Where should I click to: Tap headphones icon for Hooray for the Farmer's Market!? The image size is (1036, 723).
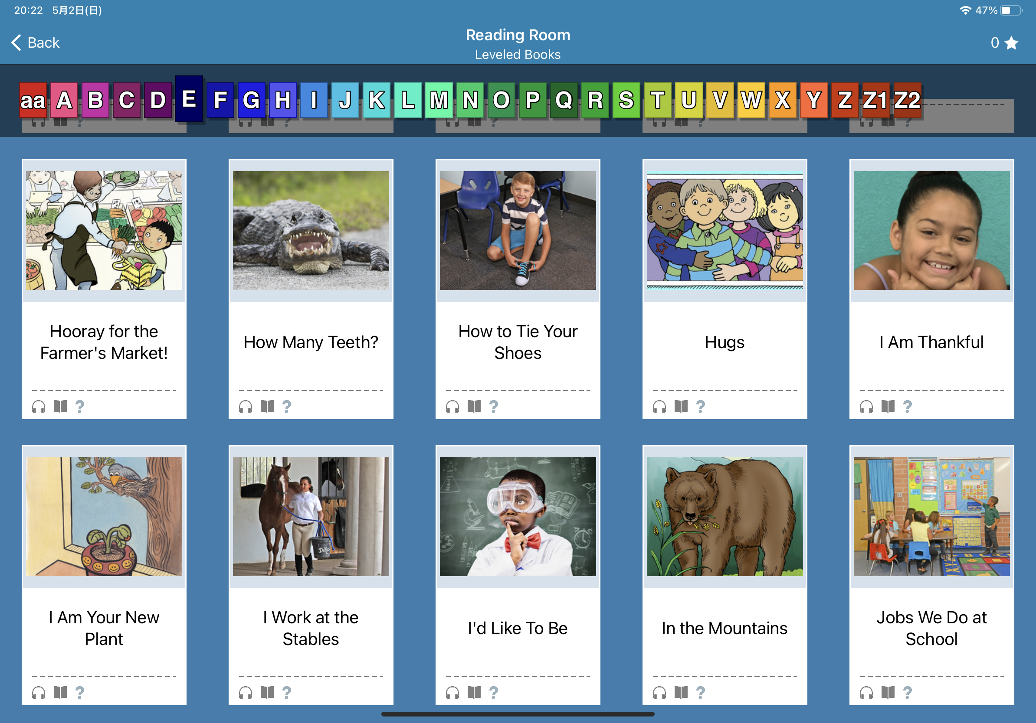pos(39,407)
